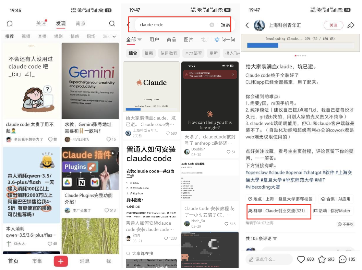362x270 pixels.
Task: Open the Claude Plugins video thumbnail
Action: coord(90,168)
